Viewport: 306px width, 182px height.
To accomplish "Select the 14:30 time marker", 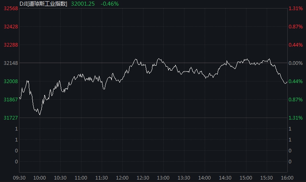I will coord(225,178).
